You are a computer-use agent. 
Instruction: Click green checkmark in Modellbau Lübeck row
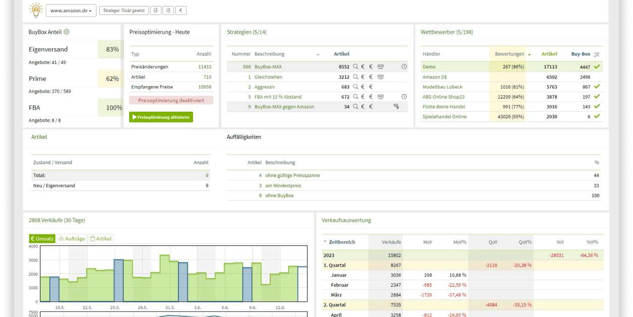tap(597, 87)
